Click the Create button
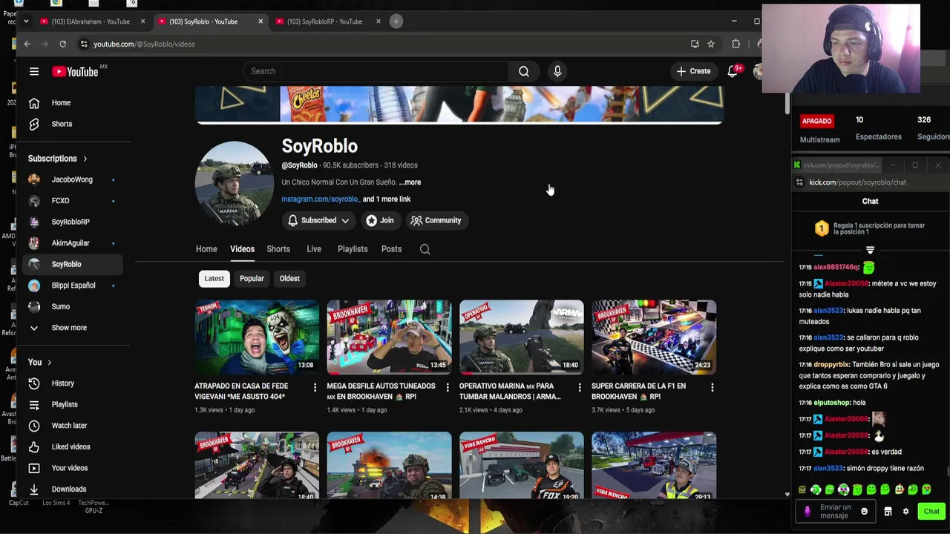950x534 pixels. 693,71
